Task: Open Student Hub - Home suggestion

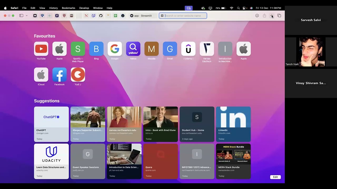Action: (x=197, y=124)
